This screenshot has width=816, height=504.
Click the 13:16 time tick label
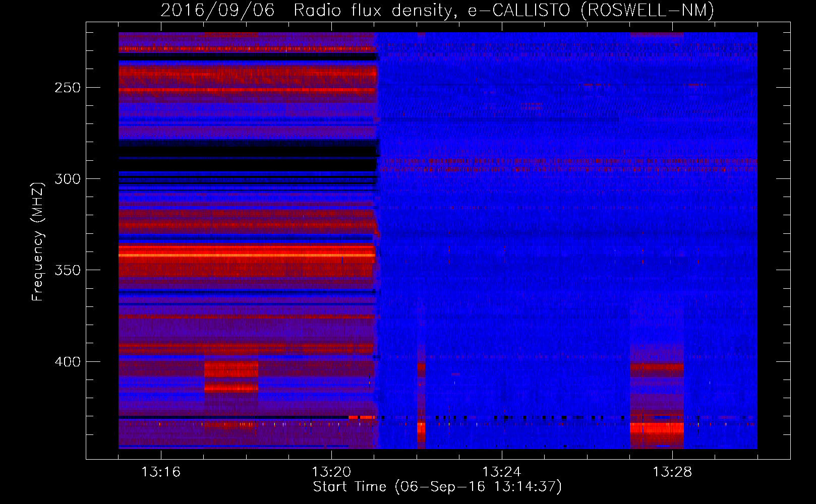tap(161, 472)
